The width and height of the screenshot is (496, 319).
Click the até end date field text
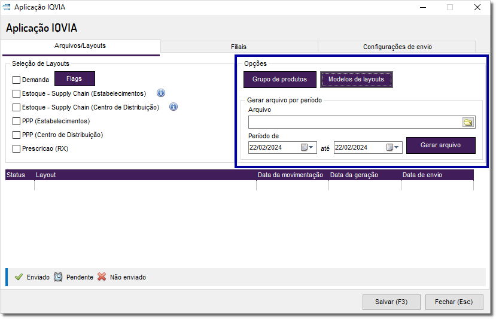point(351,147)
